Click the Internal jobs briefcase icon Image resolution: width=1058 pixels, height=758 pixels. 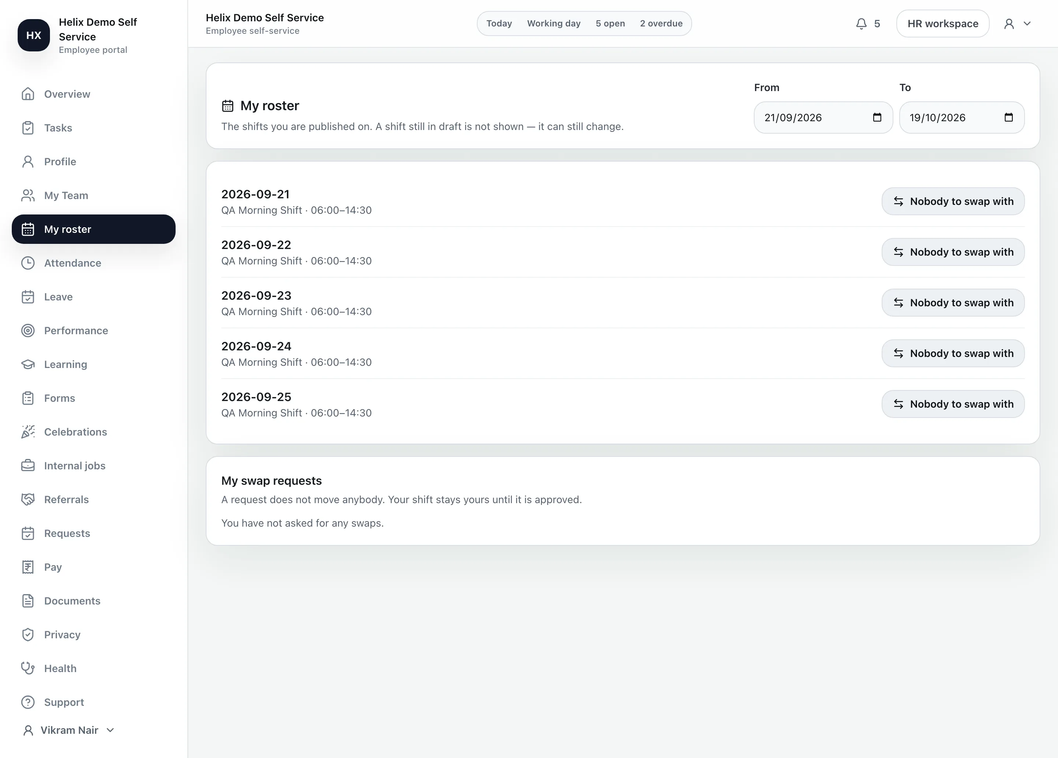28,466
